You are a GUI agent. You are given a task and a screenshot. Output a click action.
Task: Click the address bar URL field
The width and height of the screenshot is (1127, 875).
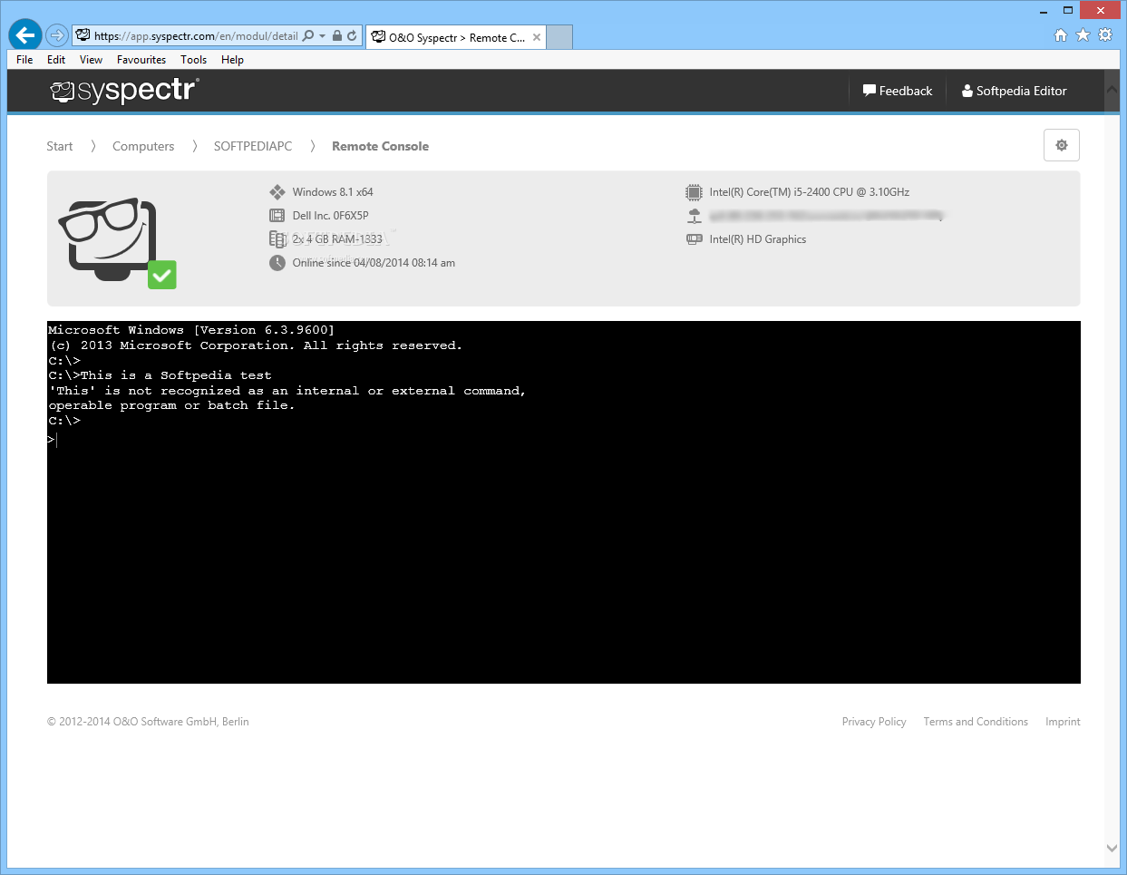tap(196, 36)
